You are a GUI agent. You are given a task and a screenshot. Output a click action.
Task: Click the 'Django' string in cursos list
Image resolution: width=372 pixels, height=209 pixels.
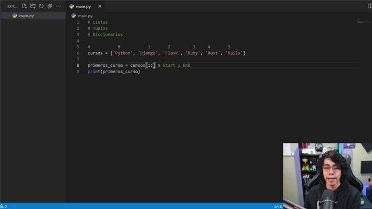148,53
